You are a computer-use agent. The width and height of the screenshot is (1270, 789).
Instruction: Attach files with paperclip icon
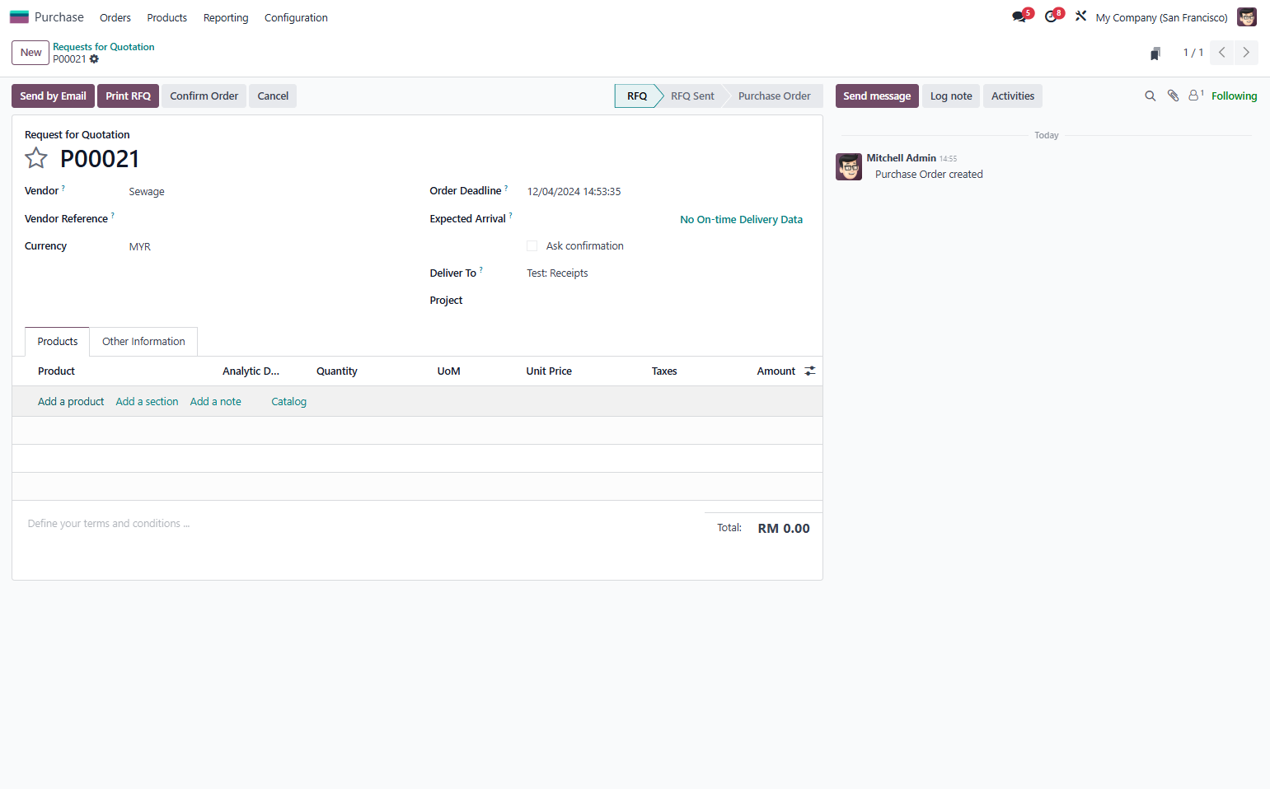tap(1173, 96)
